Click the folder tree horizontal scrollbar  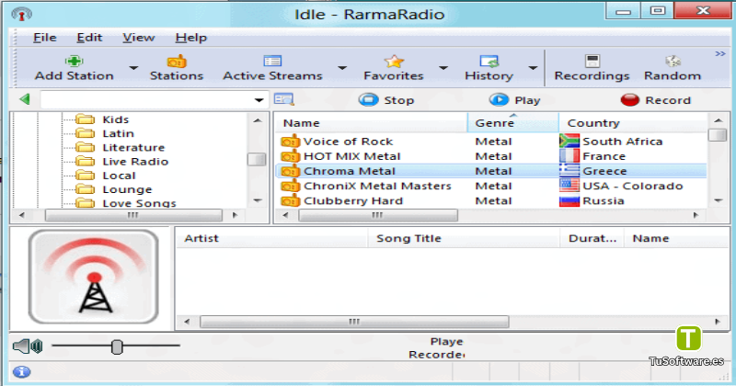133,215
